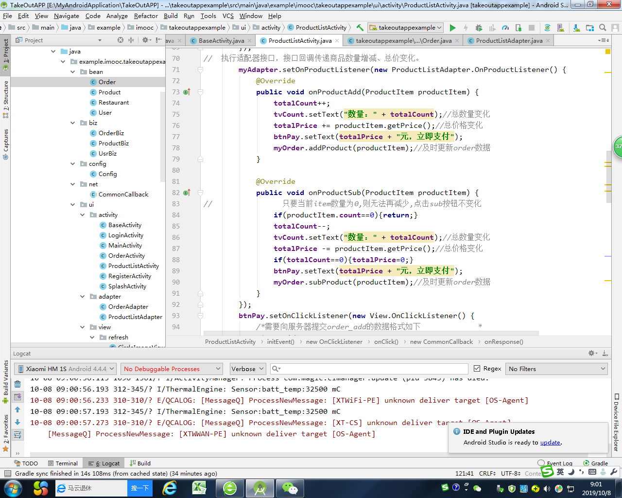Click the onResponse() breadcrumb
622x498 pixels.
[x=503, y=342]
